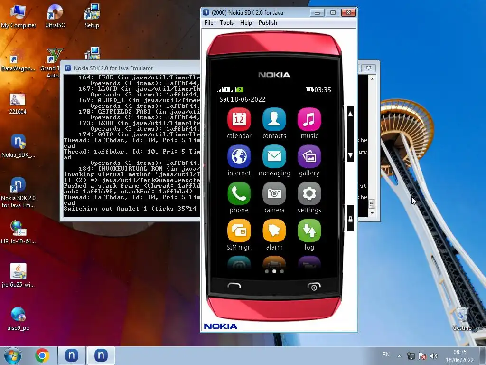Image resolution: width=486 pixels, height=365 pixels.
Task: Open the phone settings gear icon
Action: [309, 194]
